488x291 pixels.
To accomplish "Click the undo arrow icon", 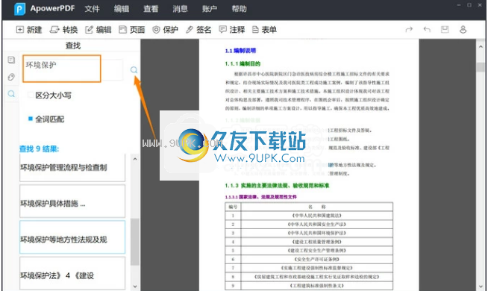I will click(x=427, y=30).
